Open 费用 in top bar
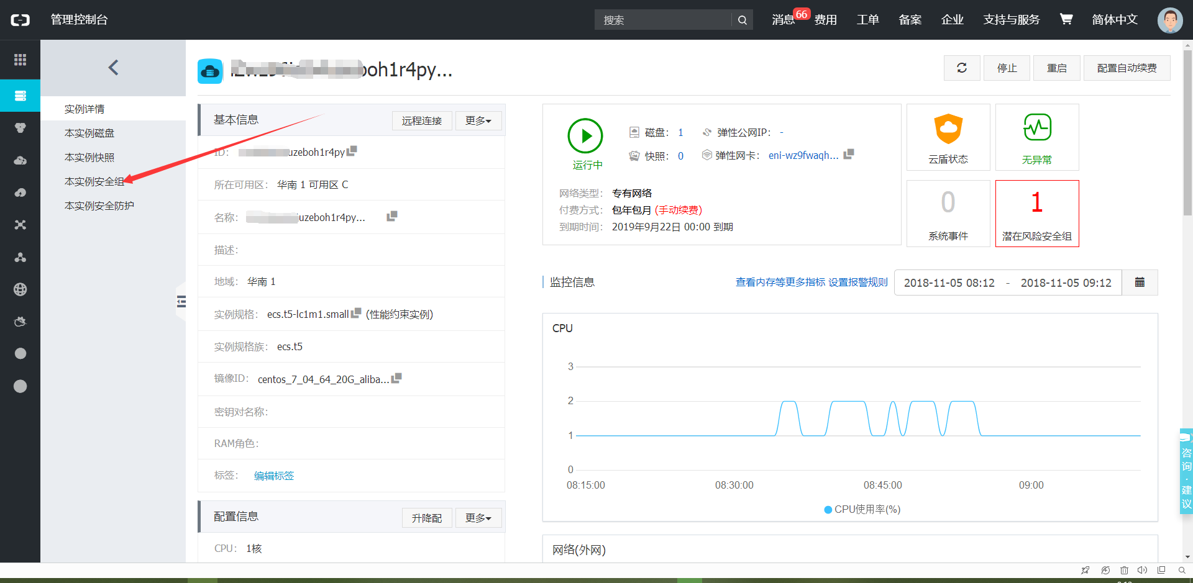Image resolution: width=1193 pixels, height=583 pixels. click(x=826, y=20)
